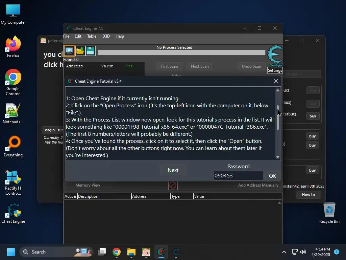Click How to button in background window
Screen dimensions: 346x260
308,195
